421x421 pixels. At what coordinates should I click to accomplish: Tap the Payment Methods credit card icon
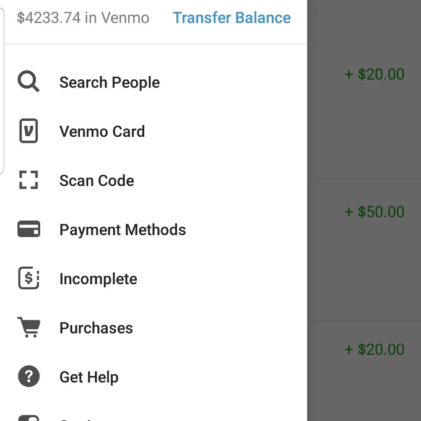(28, 229)
